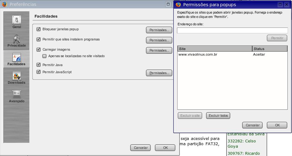Click Firefox icon in Permissões para popups title bar
Screen dimensions: 292x156
click(178, 4)
